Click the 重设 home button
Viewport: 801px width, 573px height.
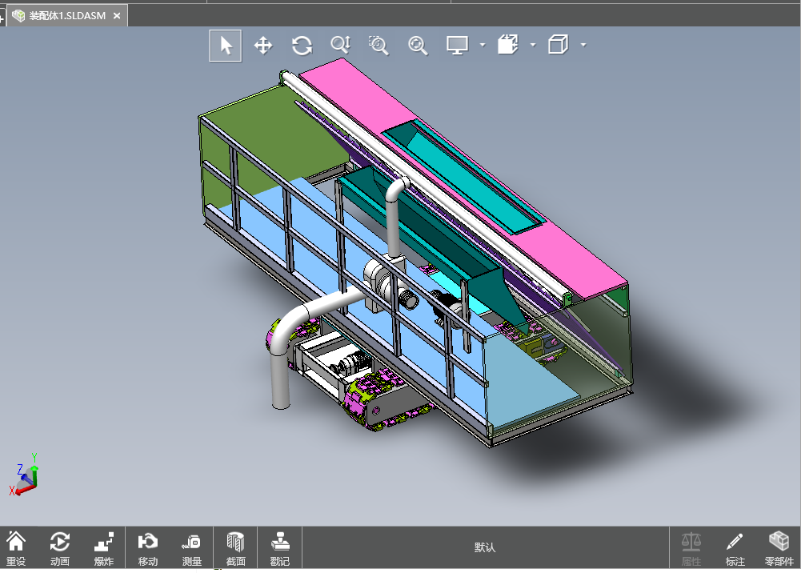pyautogui.click(x=16, y=548)
